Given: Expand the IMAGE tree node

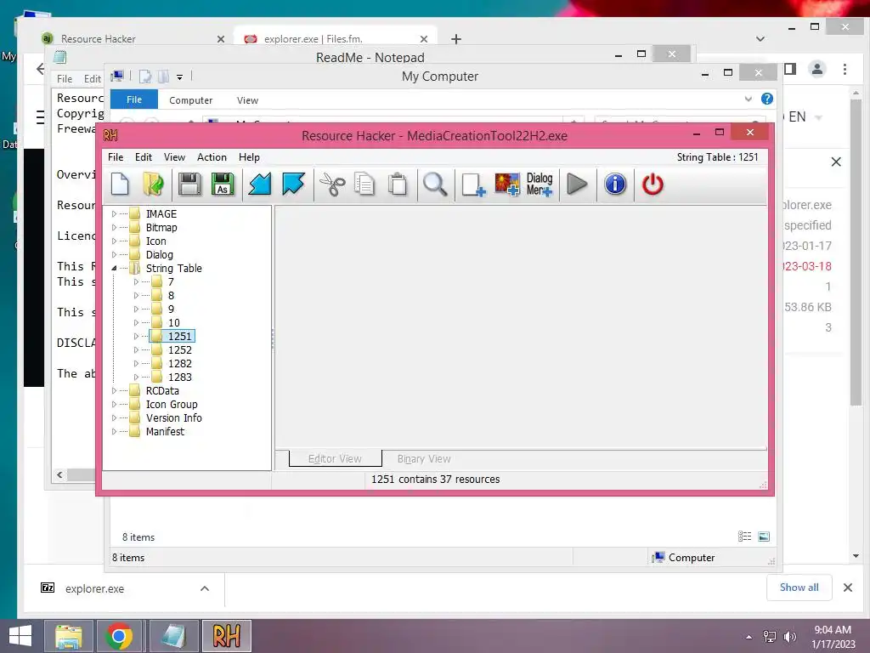Looking at the screenshot, I should point(115,213).
